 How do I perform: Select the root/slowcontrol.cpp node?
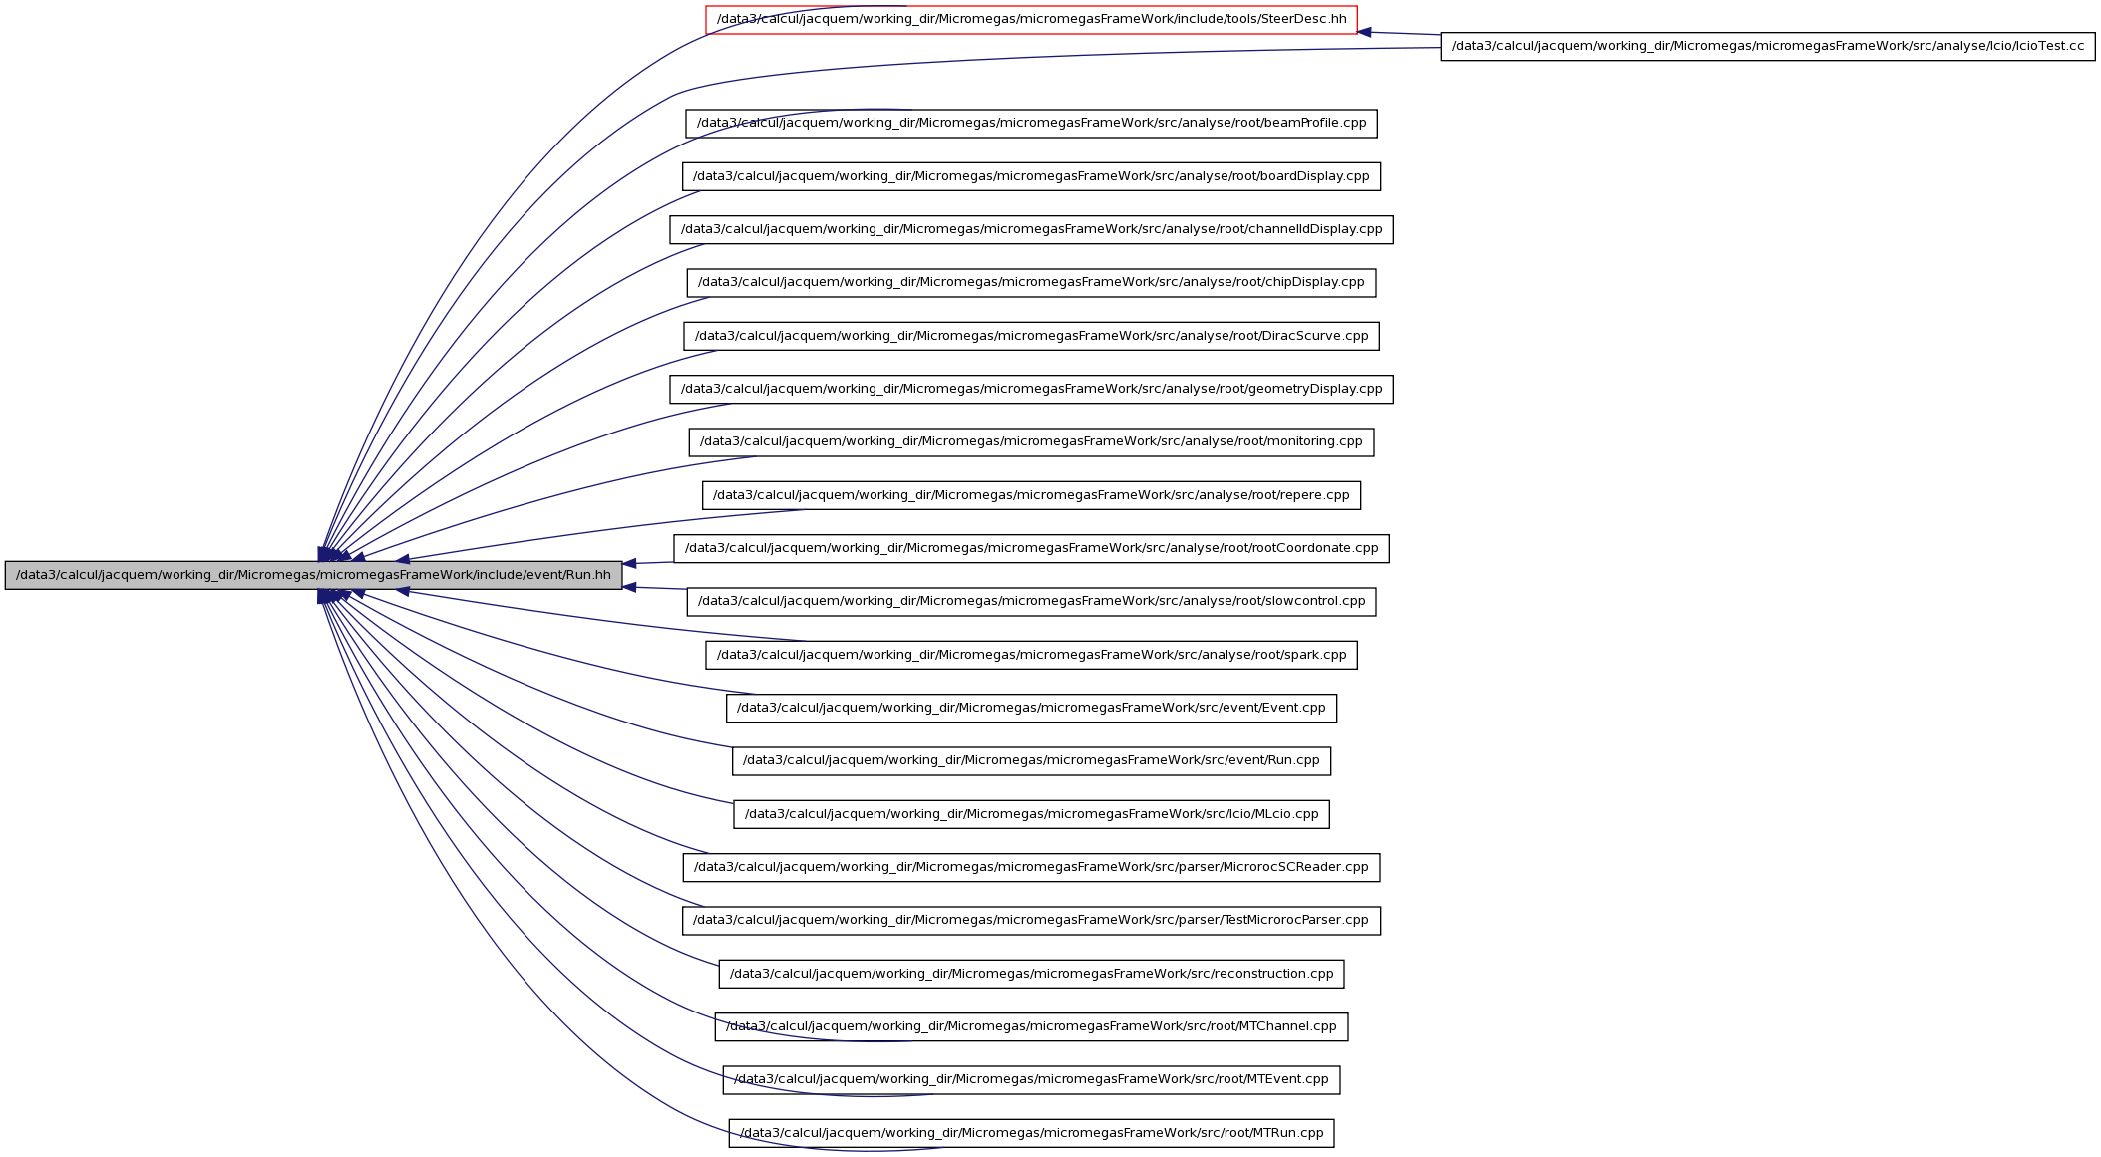point(1031,601)
